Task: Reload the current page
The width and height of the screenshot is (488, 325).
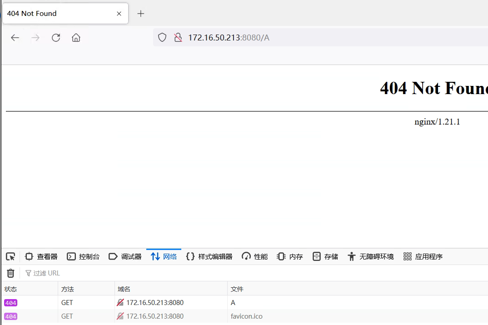Action: tap(56, 38)
